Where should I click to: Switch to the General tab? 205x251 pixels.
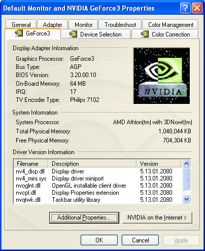click(x=21, y=25)
